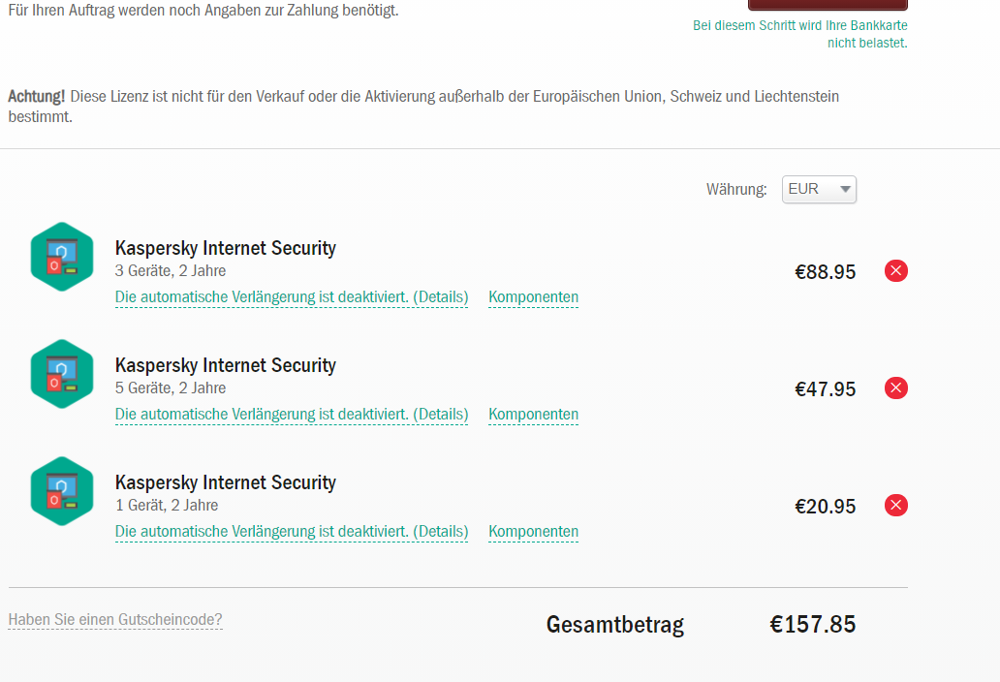
Task: Click the 5 Geräte product hexagon icon
Action: [x=62, y=374]
